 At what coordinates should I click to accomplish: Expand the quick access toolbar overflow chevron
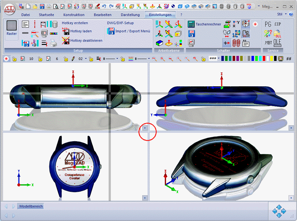(258, 6)
